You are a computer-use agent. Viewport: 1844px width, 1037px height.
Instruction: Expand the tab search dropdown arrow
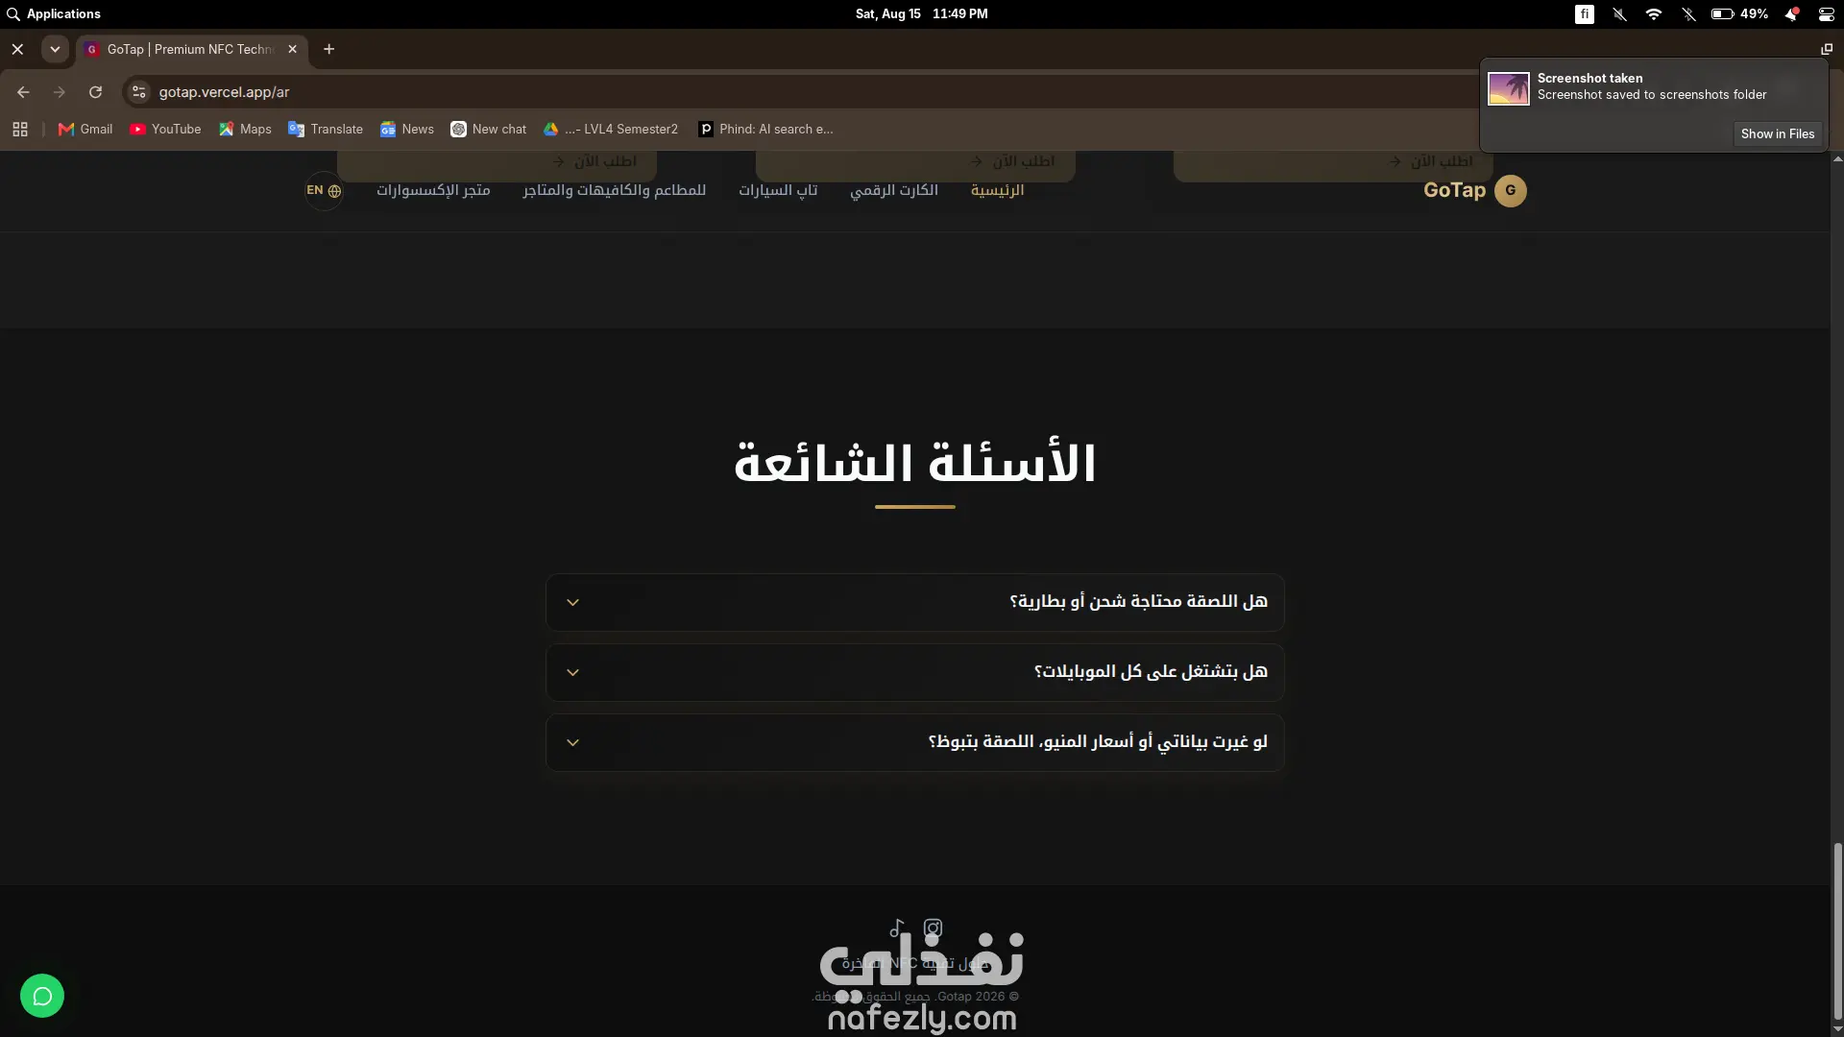tap(55, 49)
